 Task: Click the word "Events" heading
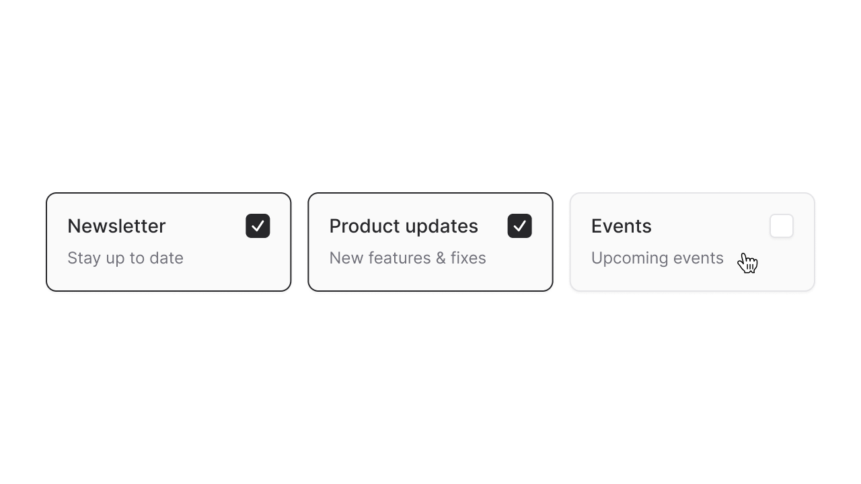click(621, 226)
